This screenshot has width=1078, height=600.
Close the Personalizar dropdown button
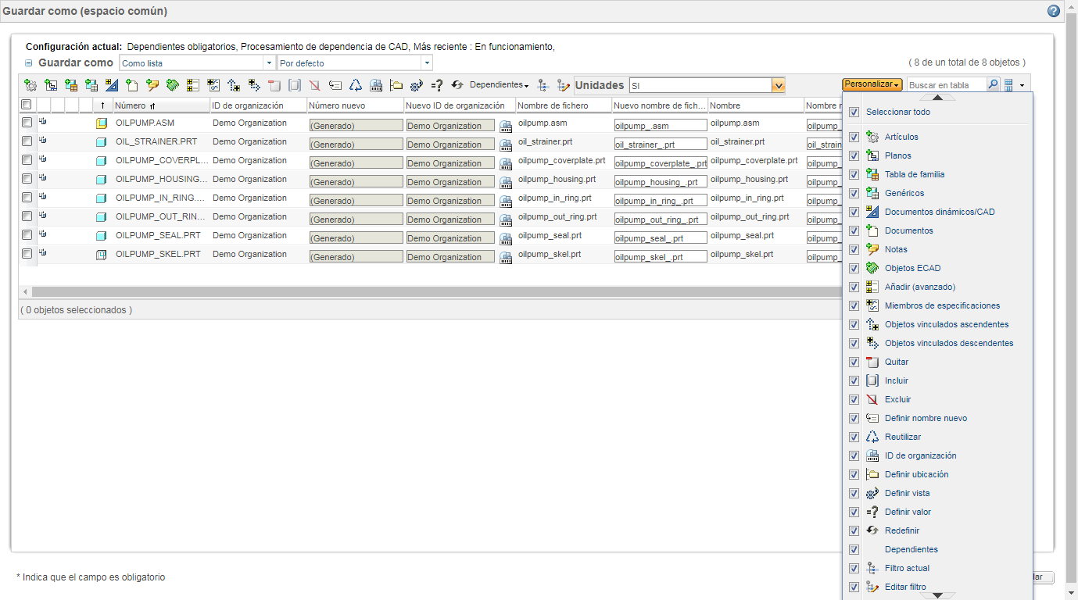872,84
